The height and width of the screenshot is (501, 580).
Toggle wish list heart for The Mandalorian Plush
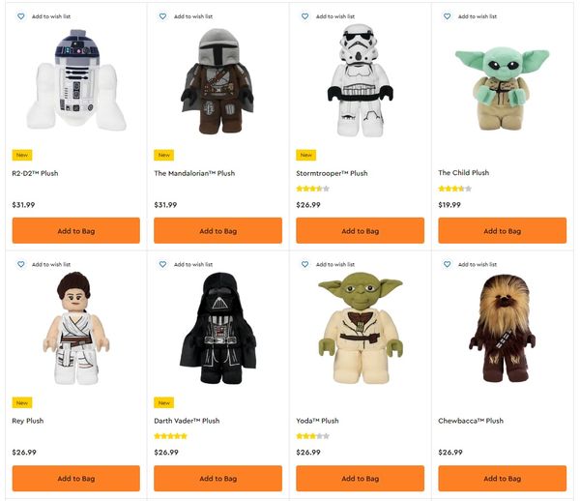click(162, 16)
